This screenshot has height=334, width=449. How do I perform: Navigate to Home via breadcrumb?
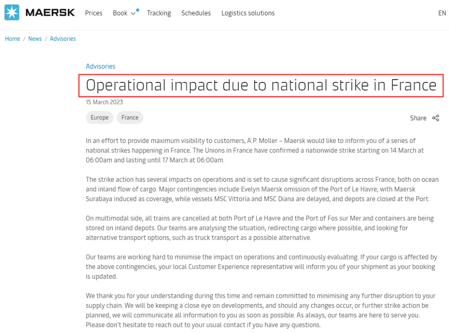click(x=12, y=39)
